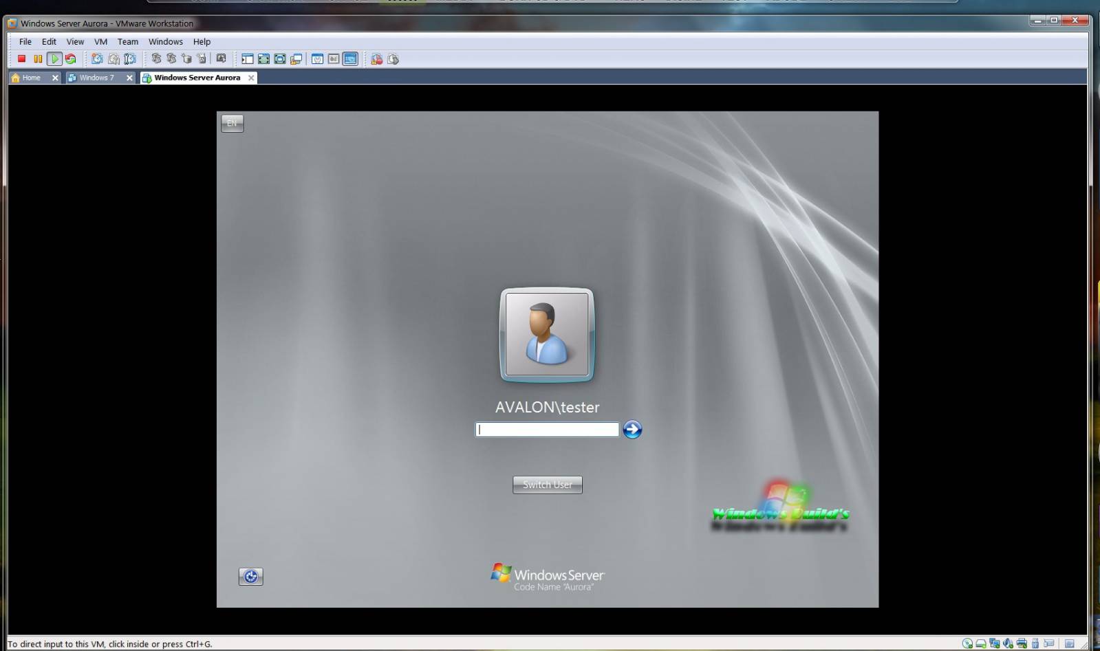Screen dimensions: 1100x651
Task: Click the summary view wrench-window icon
Action: click(317, 59)
